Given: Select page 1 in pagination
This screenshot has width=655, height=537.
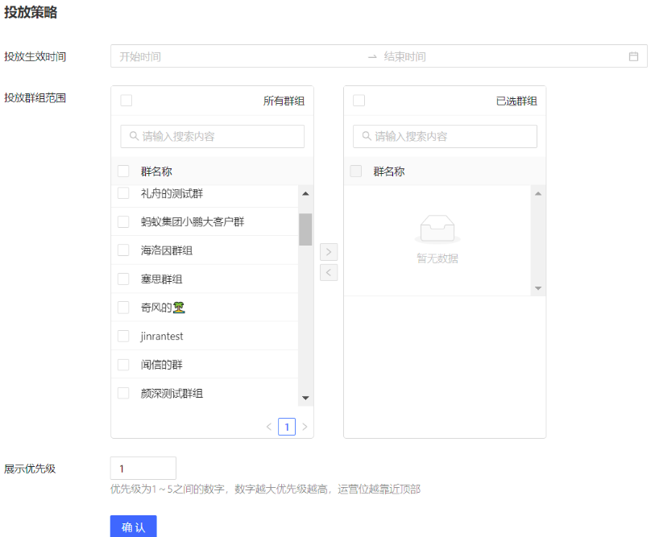Looking at the screenshot, I should [287, 427].
